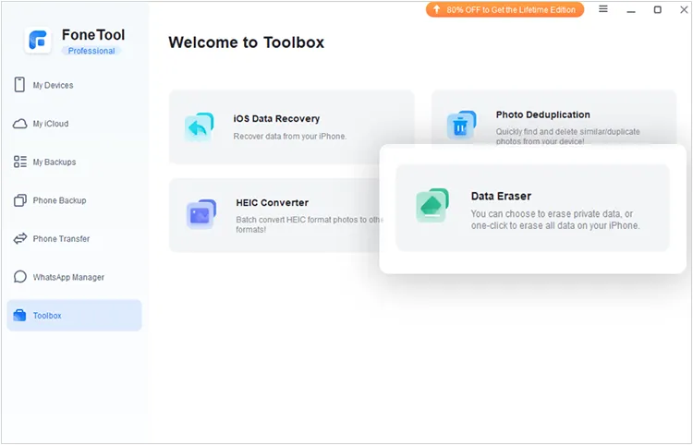Click the Professional edition badge
The height and width of the screenshot is (445, 693).
pyautogui.click(x=91, y=51)
